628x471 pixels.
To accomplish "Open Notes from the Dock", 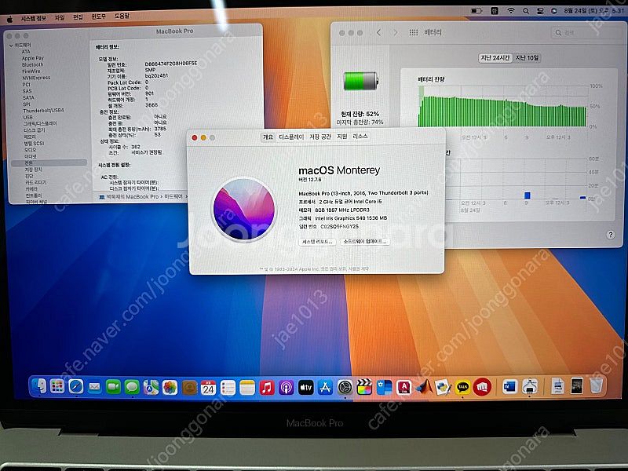I will (x=247, y=388).
